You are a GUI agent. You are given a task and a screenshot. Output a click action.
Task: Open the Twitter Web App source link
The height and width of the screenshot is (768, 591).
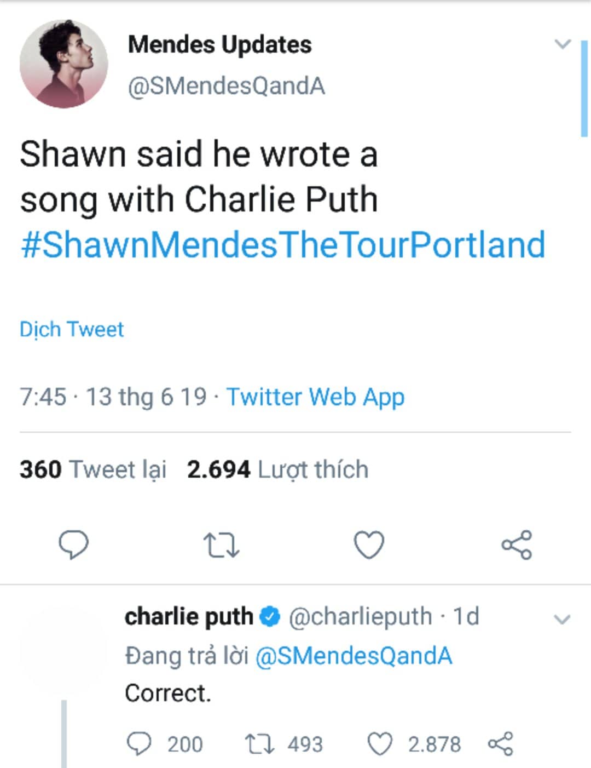[316, 397]
